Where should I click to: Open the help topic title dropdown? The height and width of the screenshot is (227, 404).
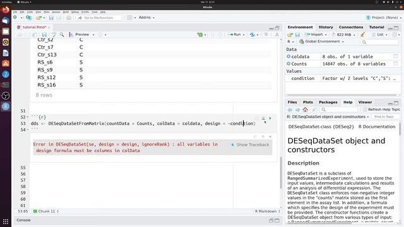pyautogui.click(x=328, y=117)
